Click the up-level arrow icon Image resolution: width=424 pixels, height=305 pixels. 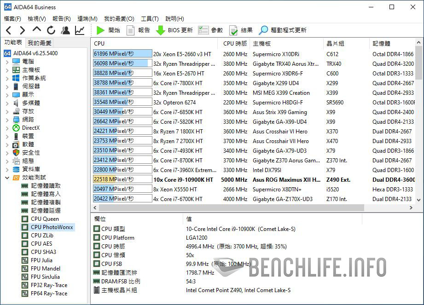click(37, 30)
